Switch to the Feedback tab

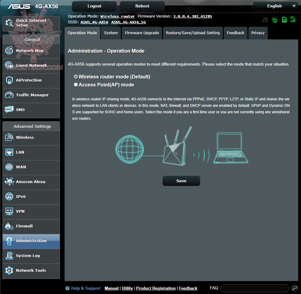tap(236, 33)
